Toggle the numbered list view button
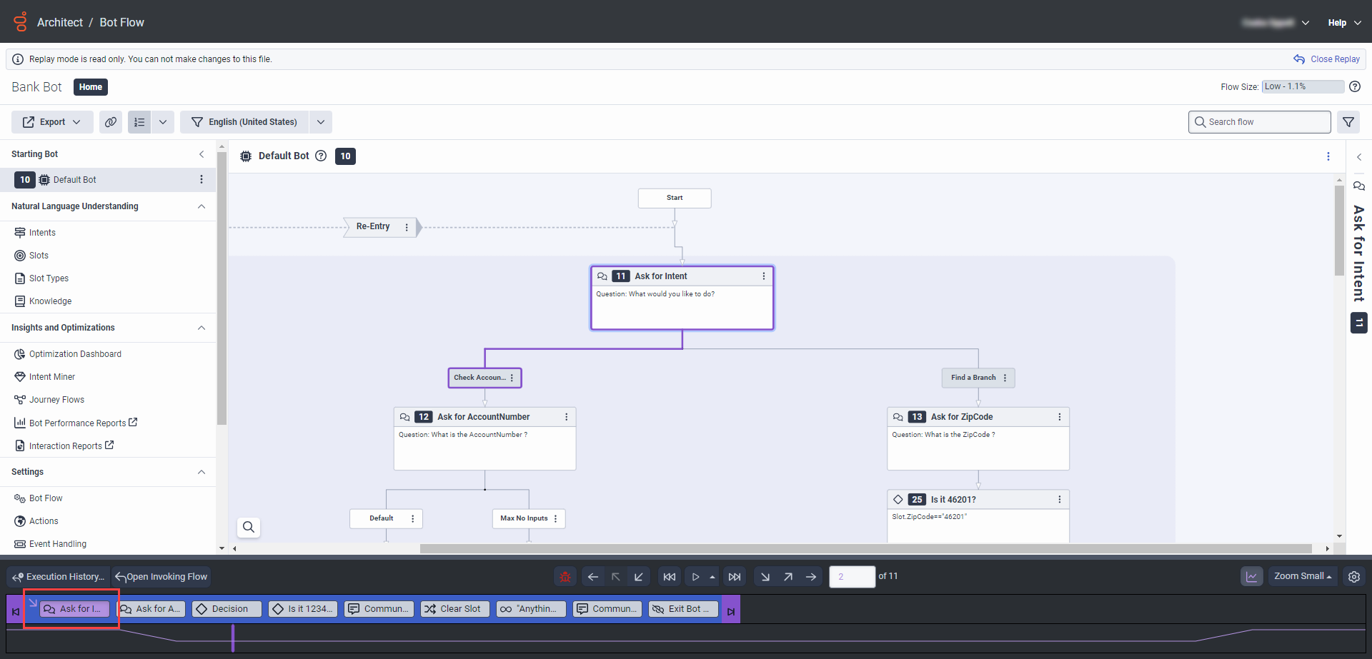This screenshot has height=659, width=1372. point(139,122)
